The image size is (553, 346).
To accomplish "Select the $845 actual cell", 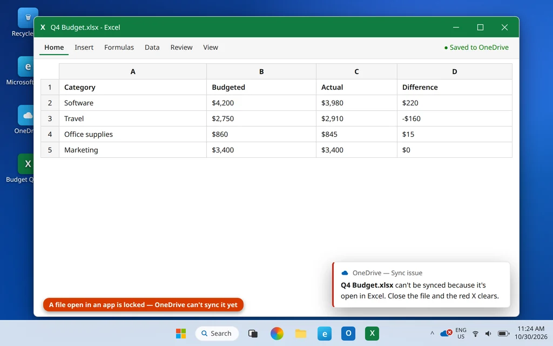I will [356, 134].
